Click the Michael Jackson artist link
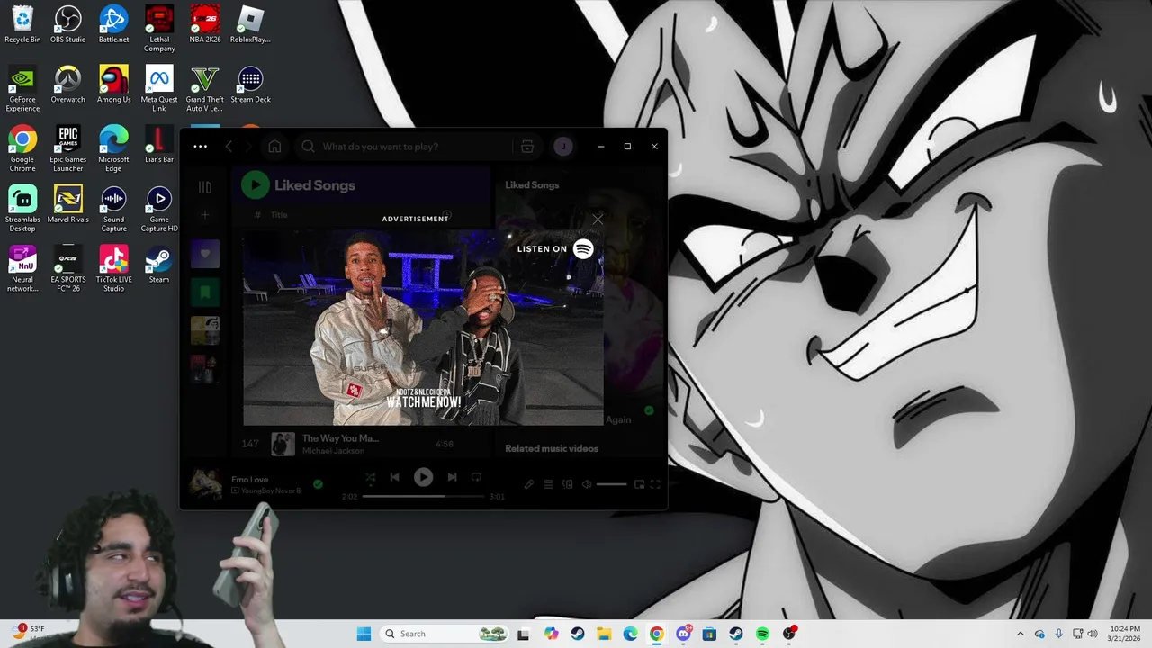 [333, 450]
